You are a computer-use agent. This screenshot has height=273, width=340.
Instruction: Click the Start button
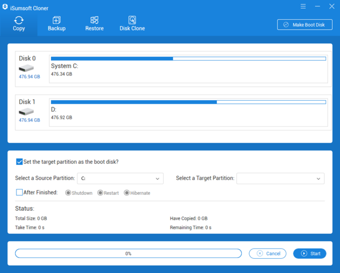point(310,253)
